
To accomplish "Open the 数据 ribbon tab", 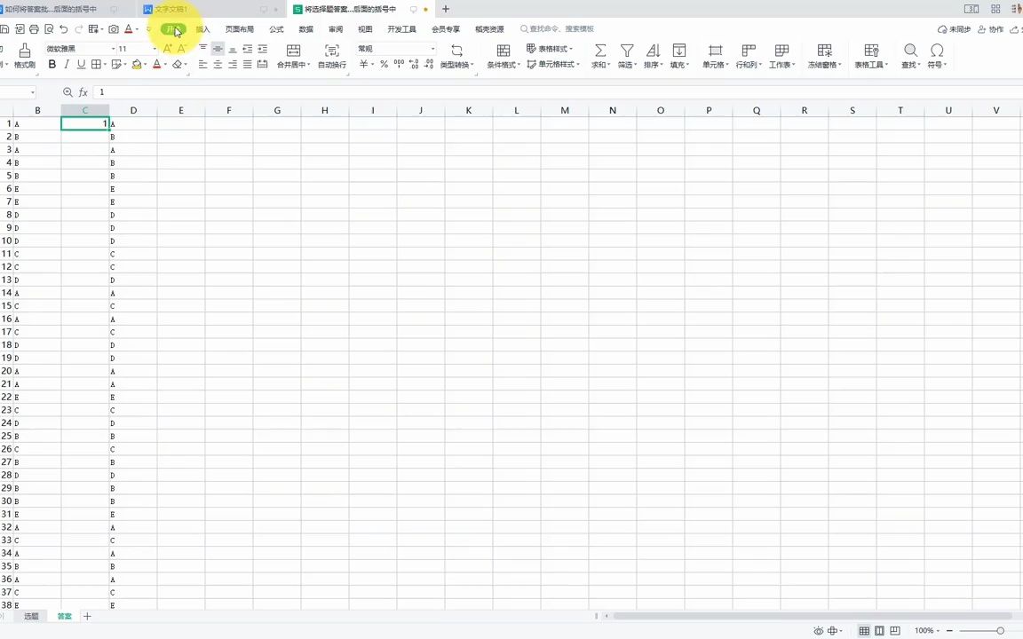I will coord(305,28).
